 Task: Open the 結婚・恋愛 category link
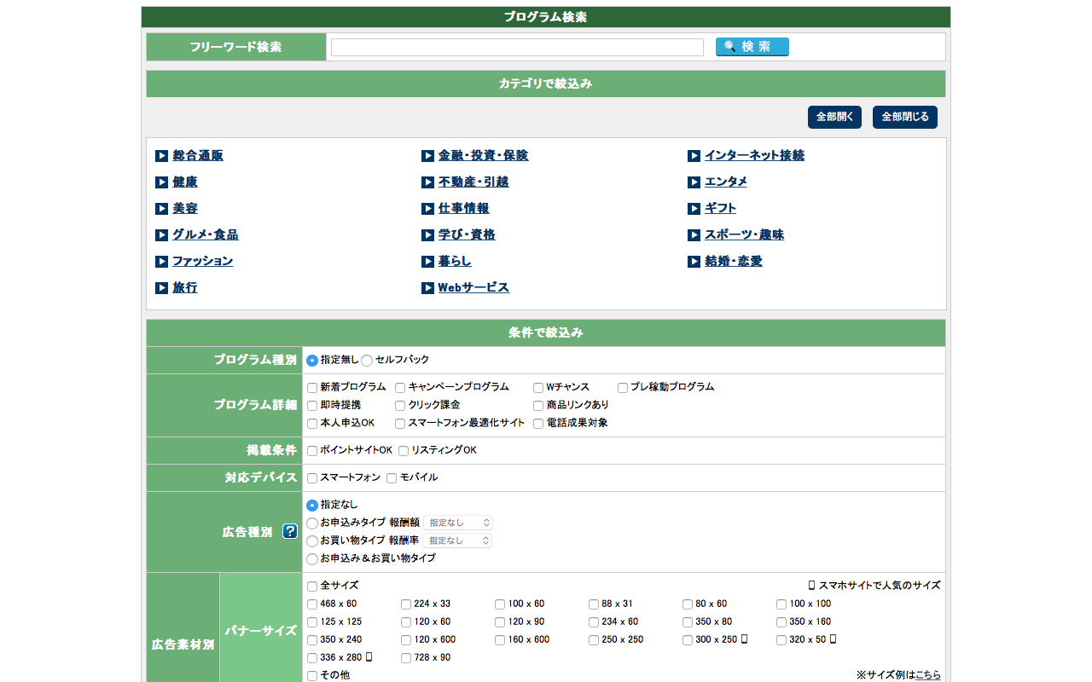(733, 262)
